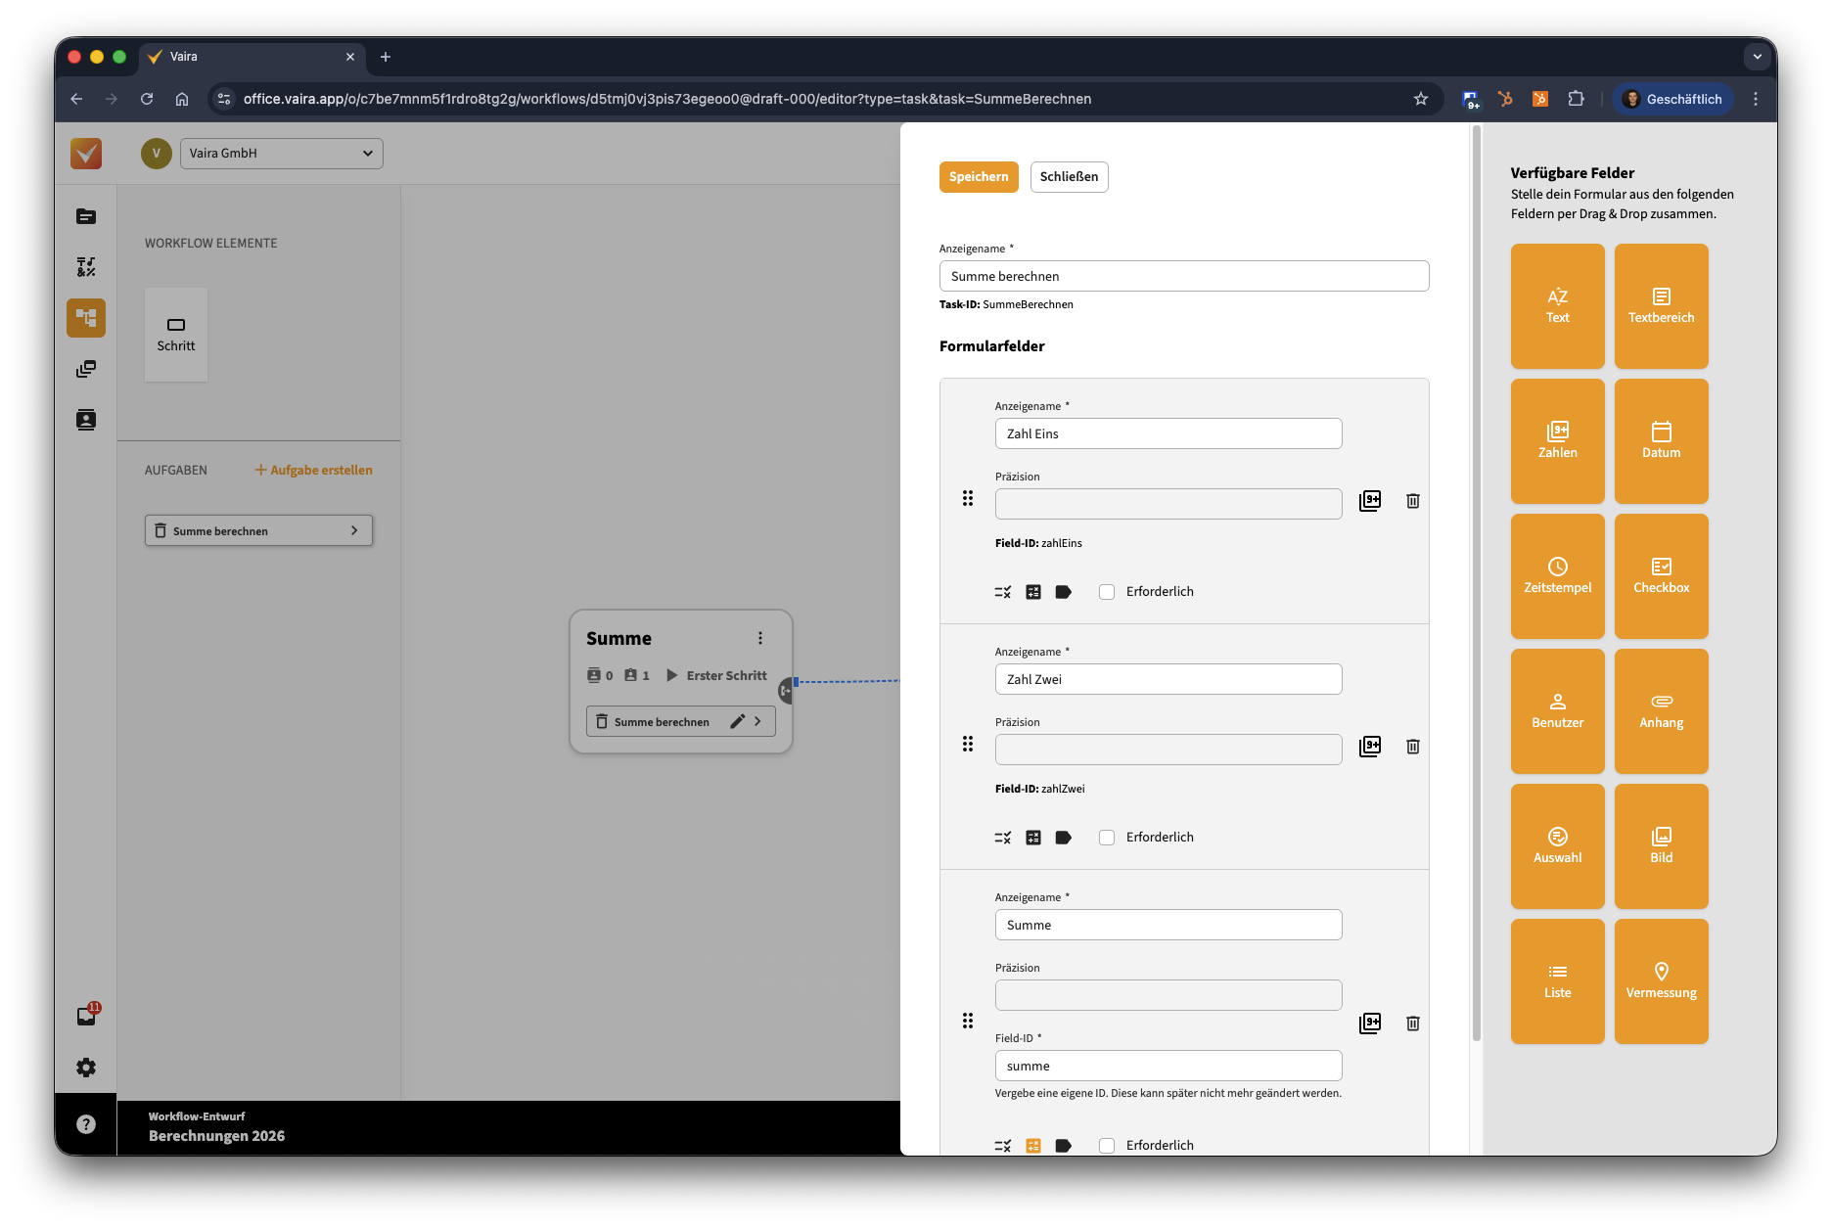
Task: Toggle Erforderlich checkbox for Summe field
Action: (x=1107, y=1145)
